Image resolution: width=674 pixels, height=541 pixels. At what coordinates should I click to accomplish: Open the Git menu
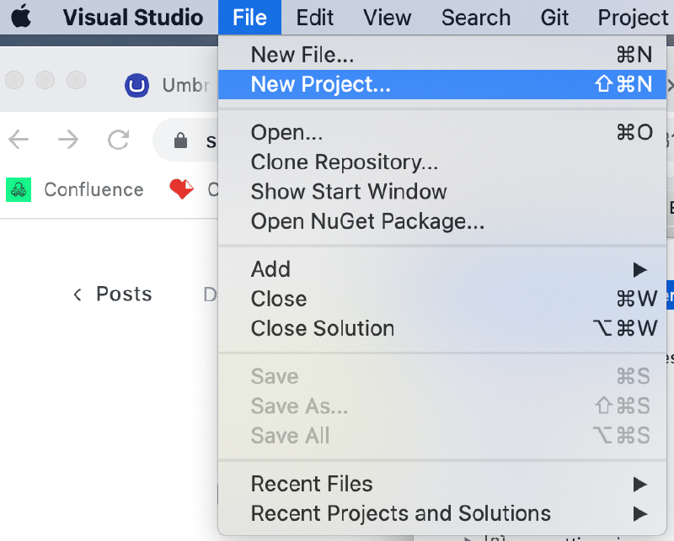click(554, 18)
